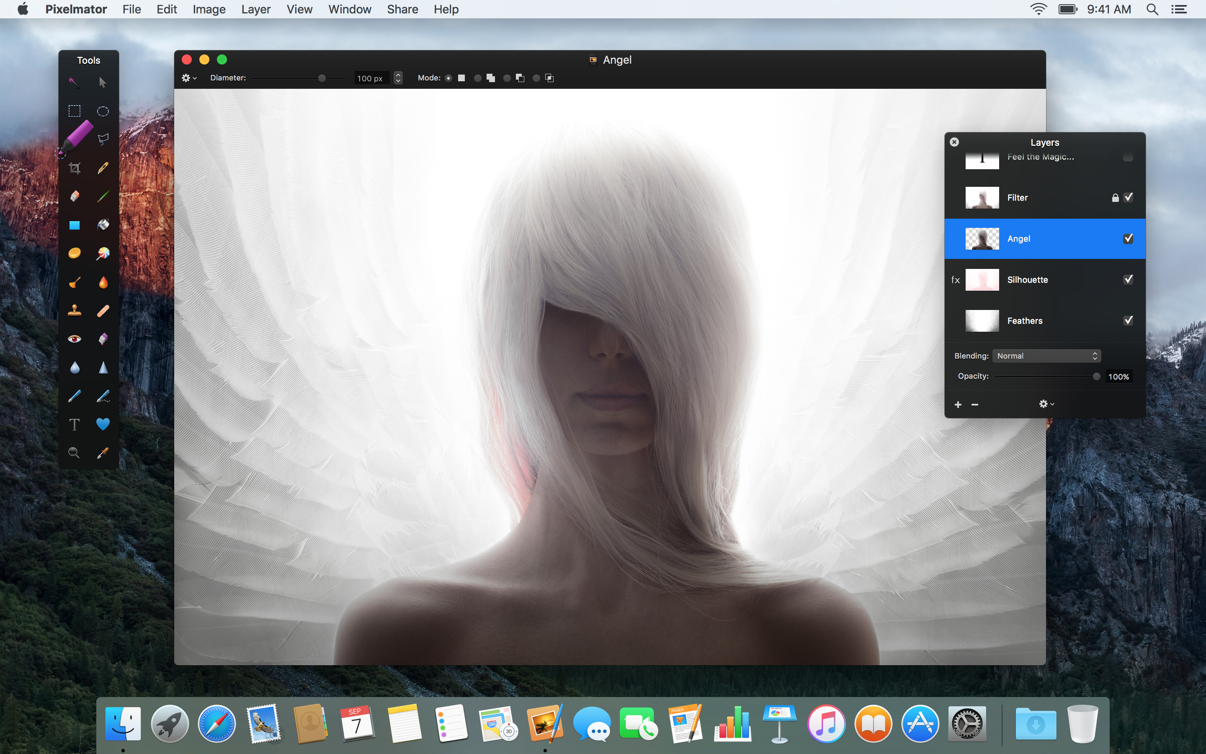Open the Image menu
Screen dimensions: 1206x754
[209, 10]
